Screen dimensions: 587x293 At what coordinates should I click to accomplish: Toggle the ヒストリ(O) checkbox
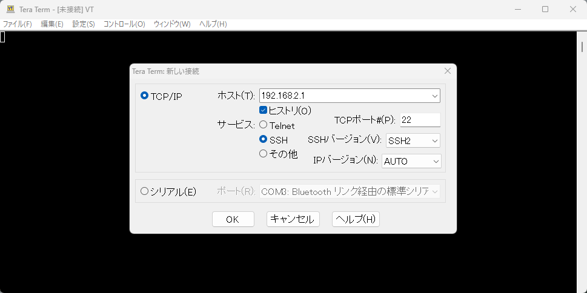coord(263,110)
